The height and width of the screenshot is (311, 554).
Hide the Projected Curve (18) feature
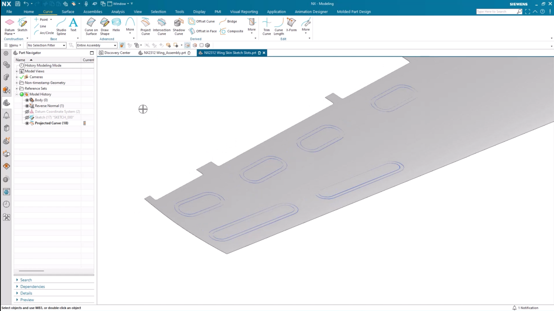pos(27,123)
